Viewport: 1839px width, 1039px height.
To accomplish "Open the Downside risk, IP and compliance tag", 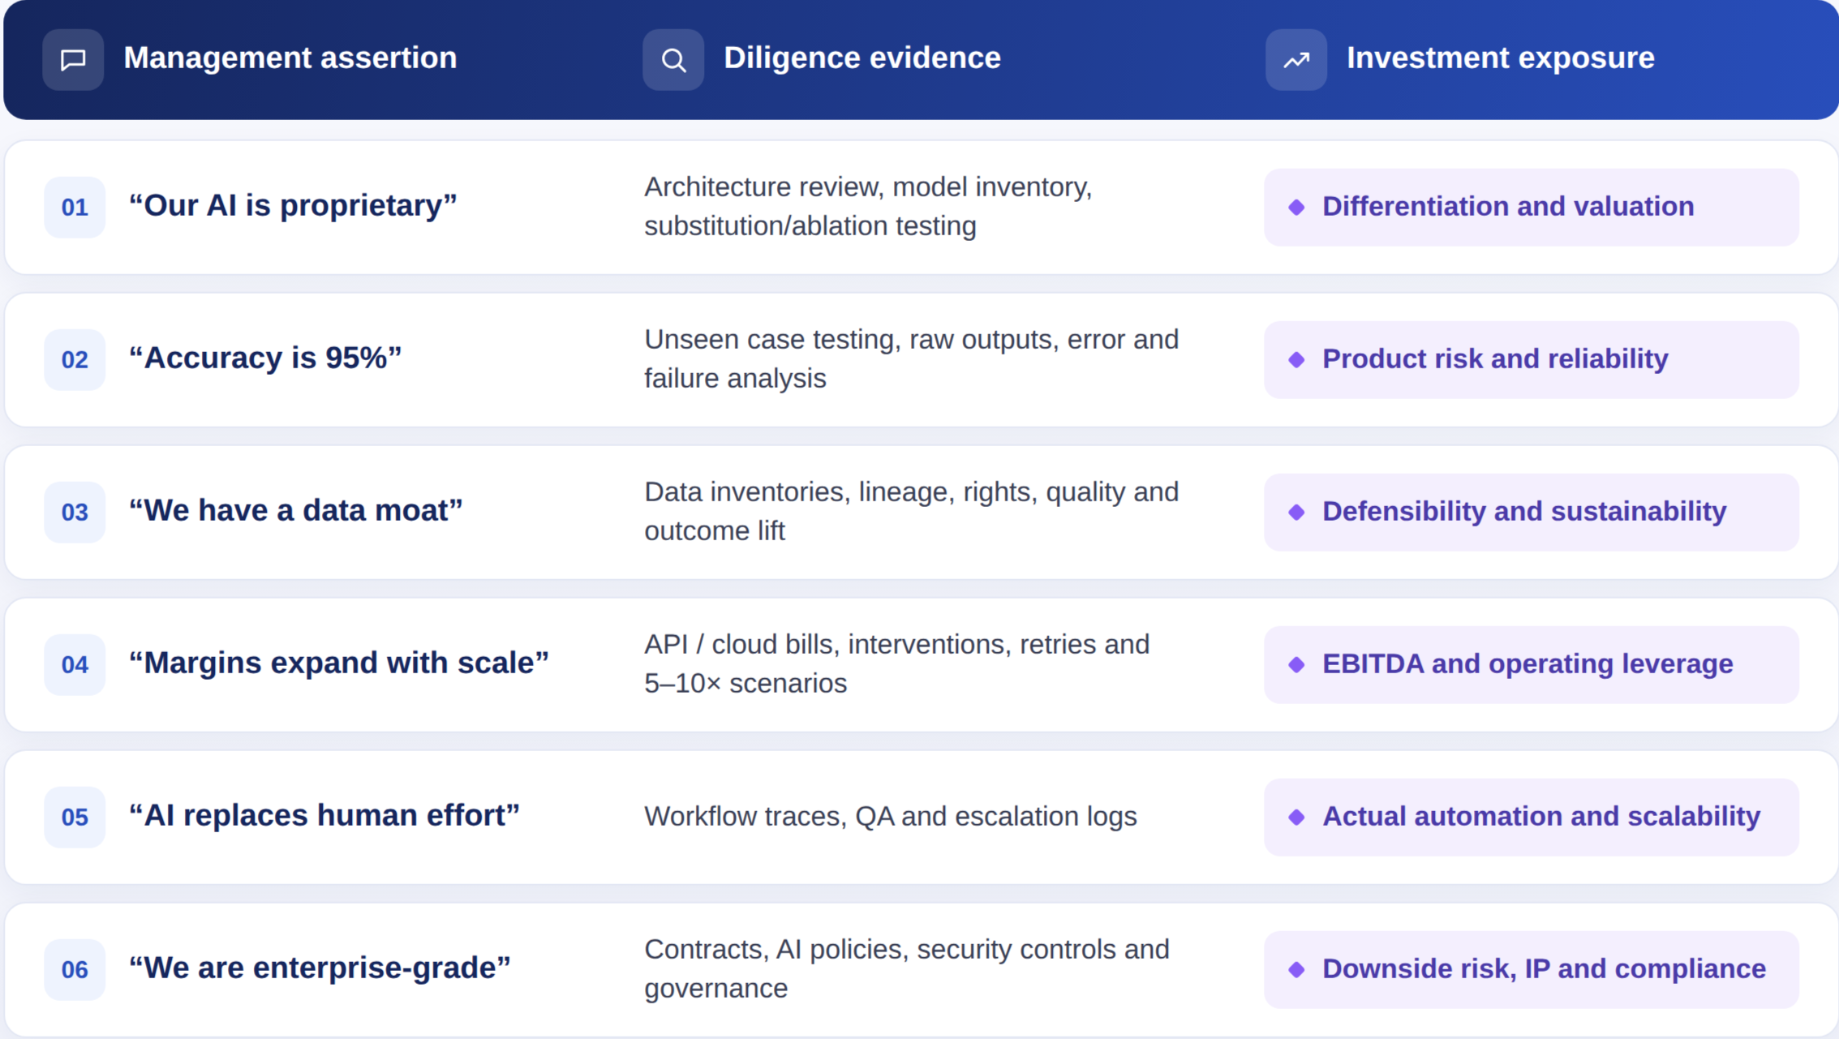I will [x=1532, y=969].
